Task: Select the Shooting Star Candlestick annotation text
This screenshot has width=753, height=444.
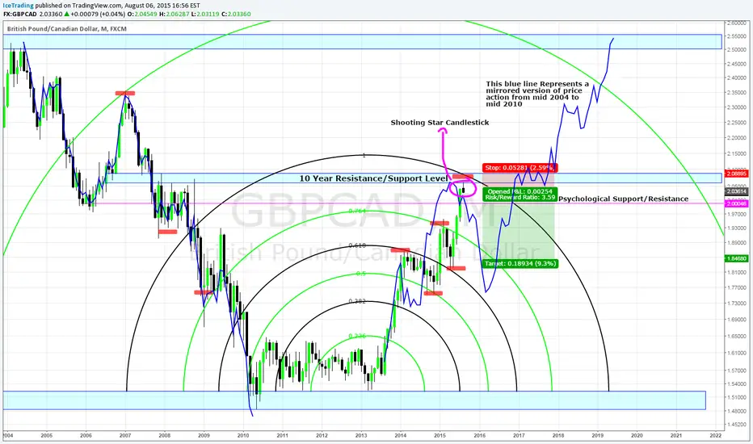Action: 440,123
